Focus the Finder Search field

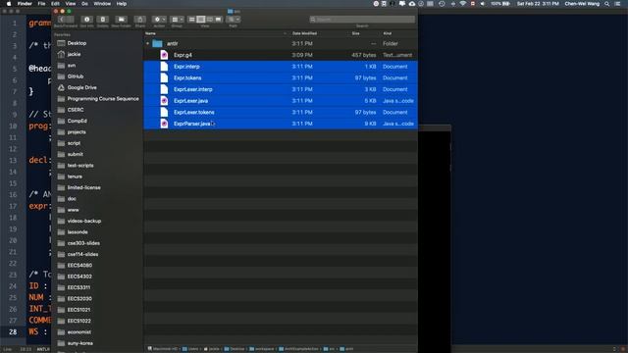point(362,20)
